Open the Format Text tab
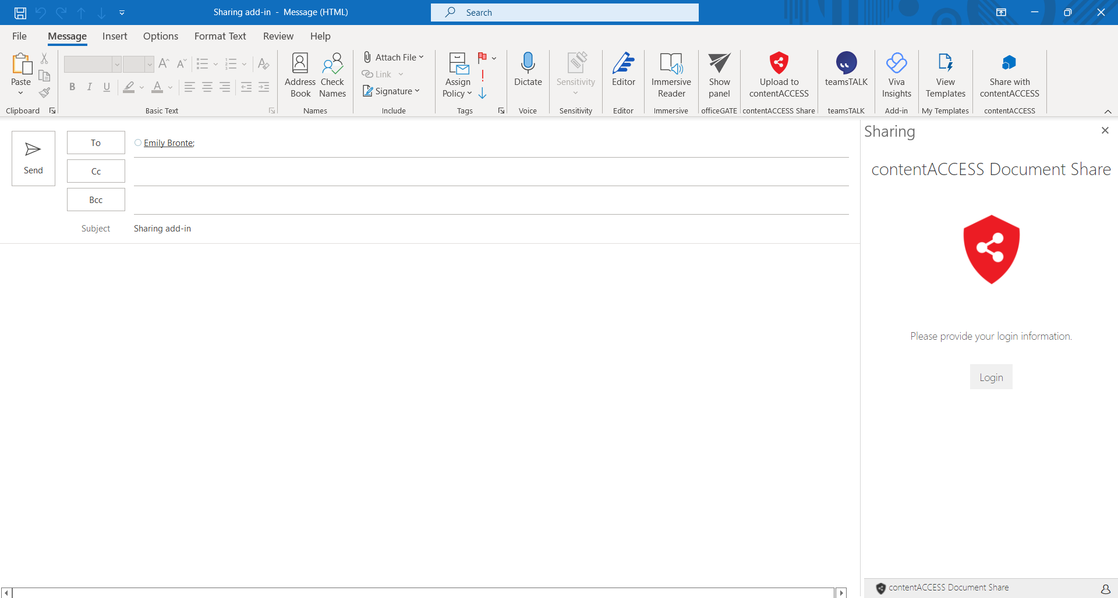This screenshot has height=598, width=1118. (220, 36)
